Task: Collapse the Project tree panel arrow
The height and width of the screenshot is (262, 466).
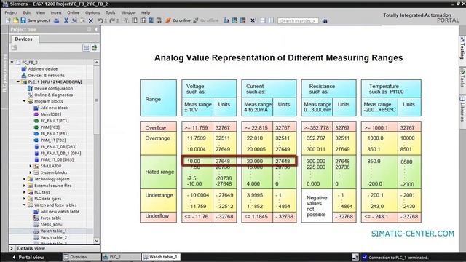Action: 96,29
